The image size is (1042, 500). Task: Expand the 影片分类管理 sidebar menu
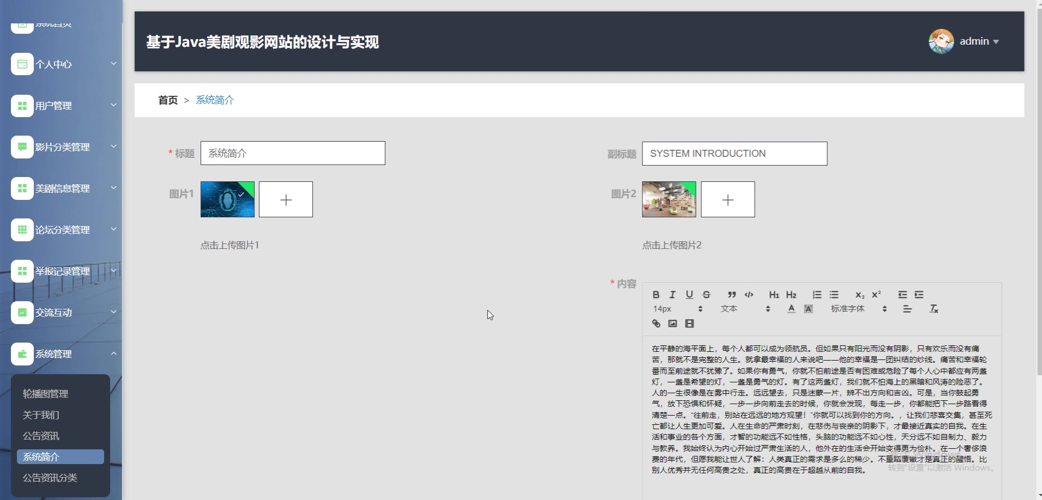click(61, 147)
